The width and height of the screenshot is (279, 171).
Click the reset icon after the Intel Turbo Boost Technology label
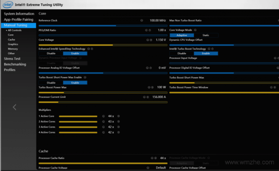tap(213, 49)
